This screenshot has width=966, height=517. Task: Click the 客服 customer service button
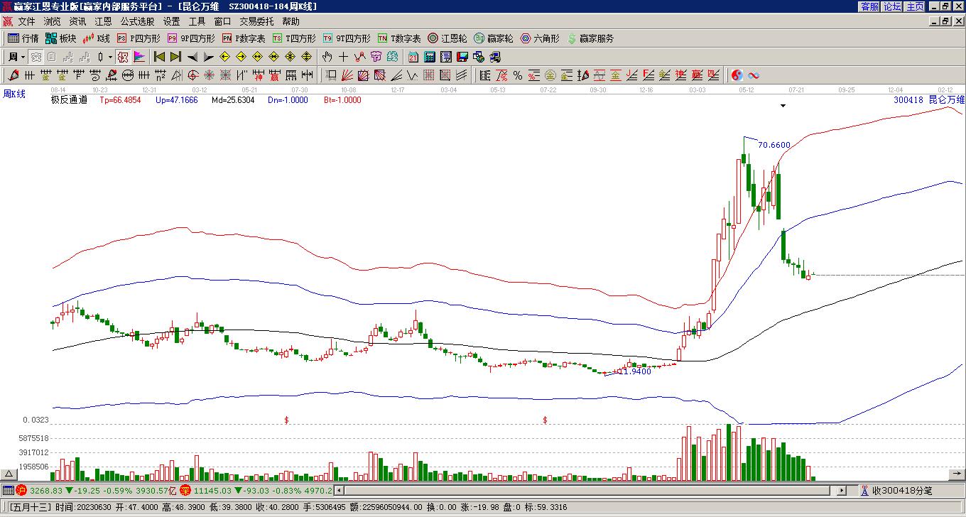coord(870,6)
